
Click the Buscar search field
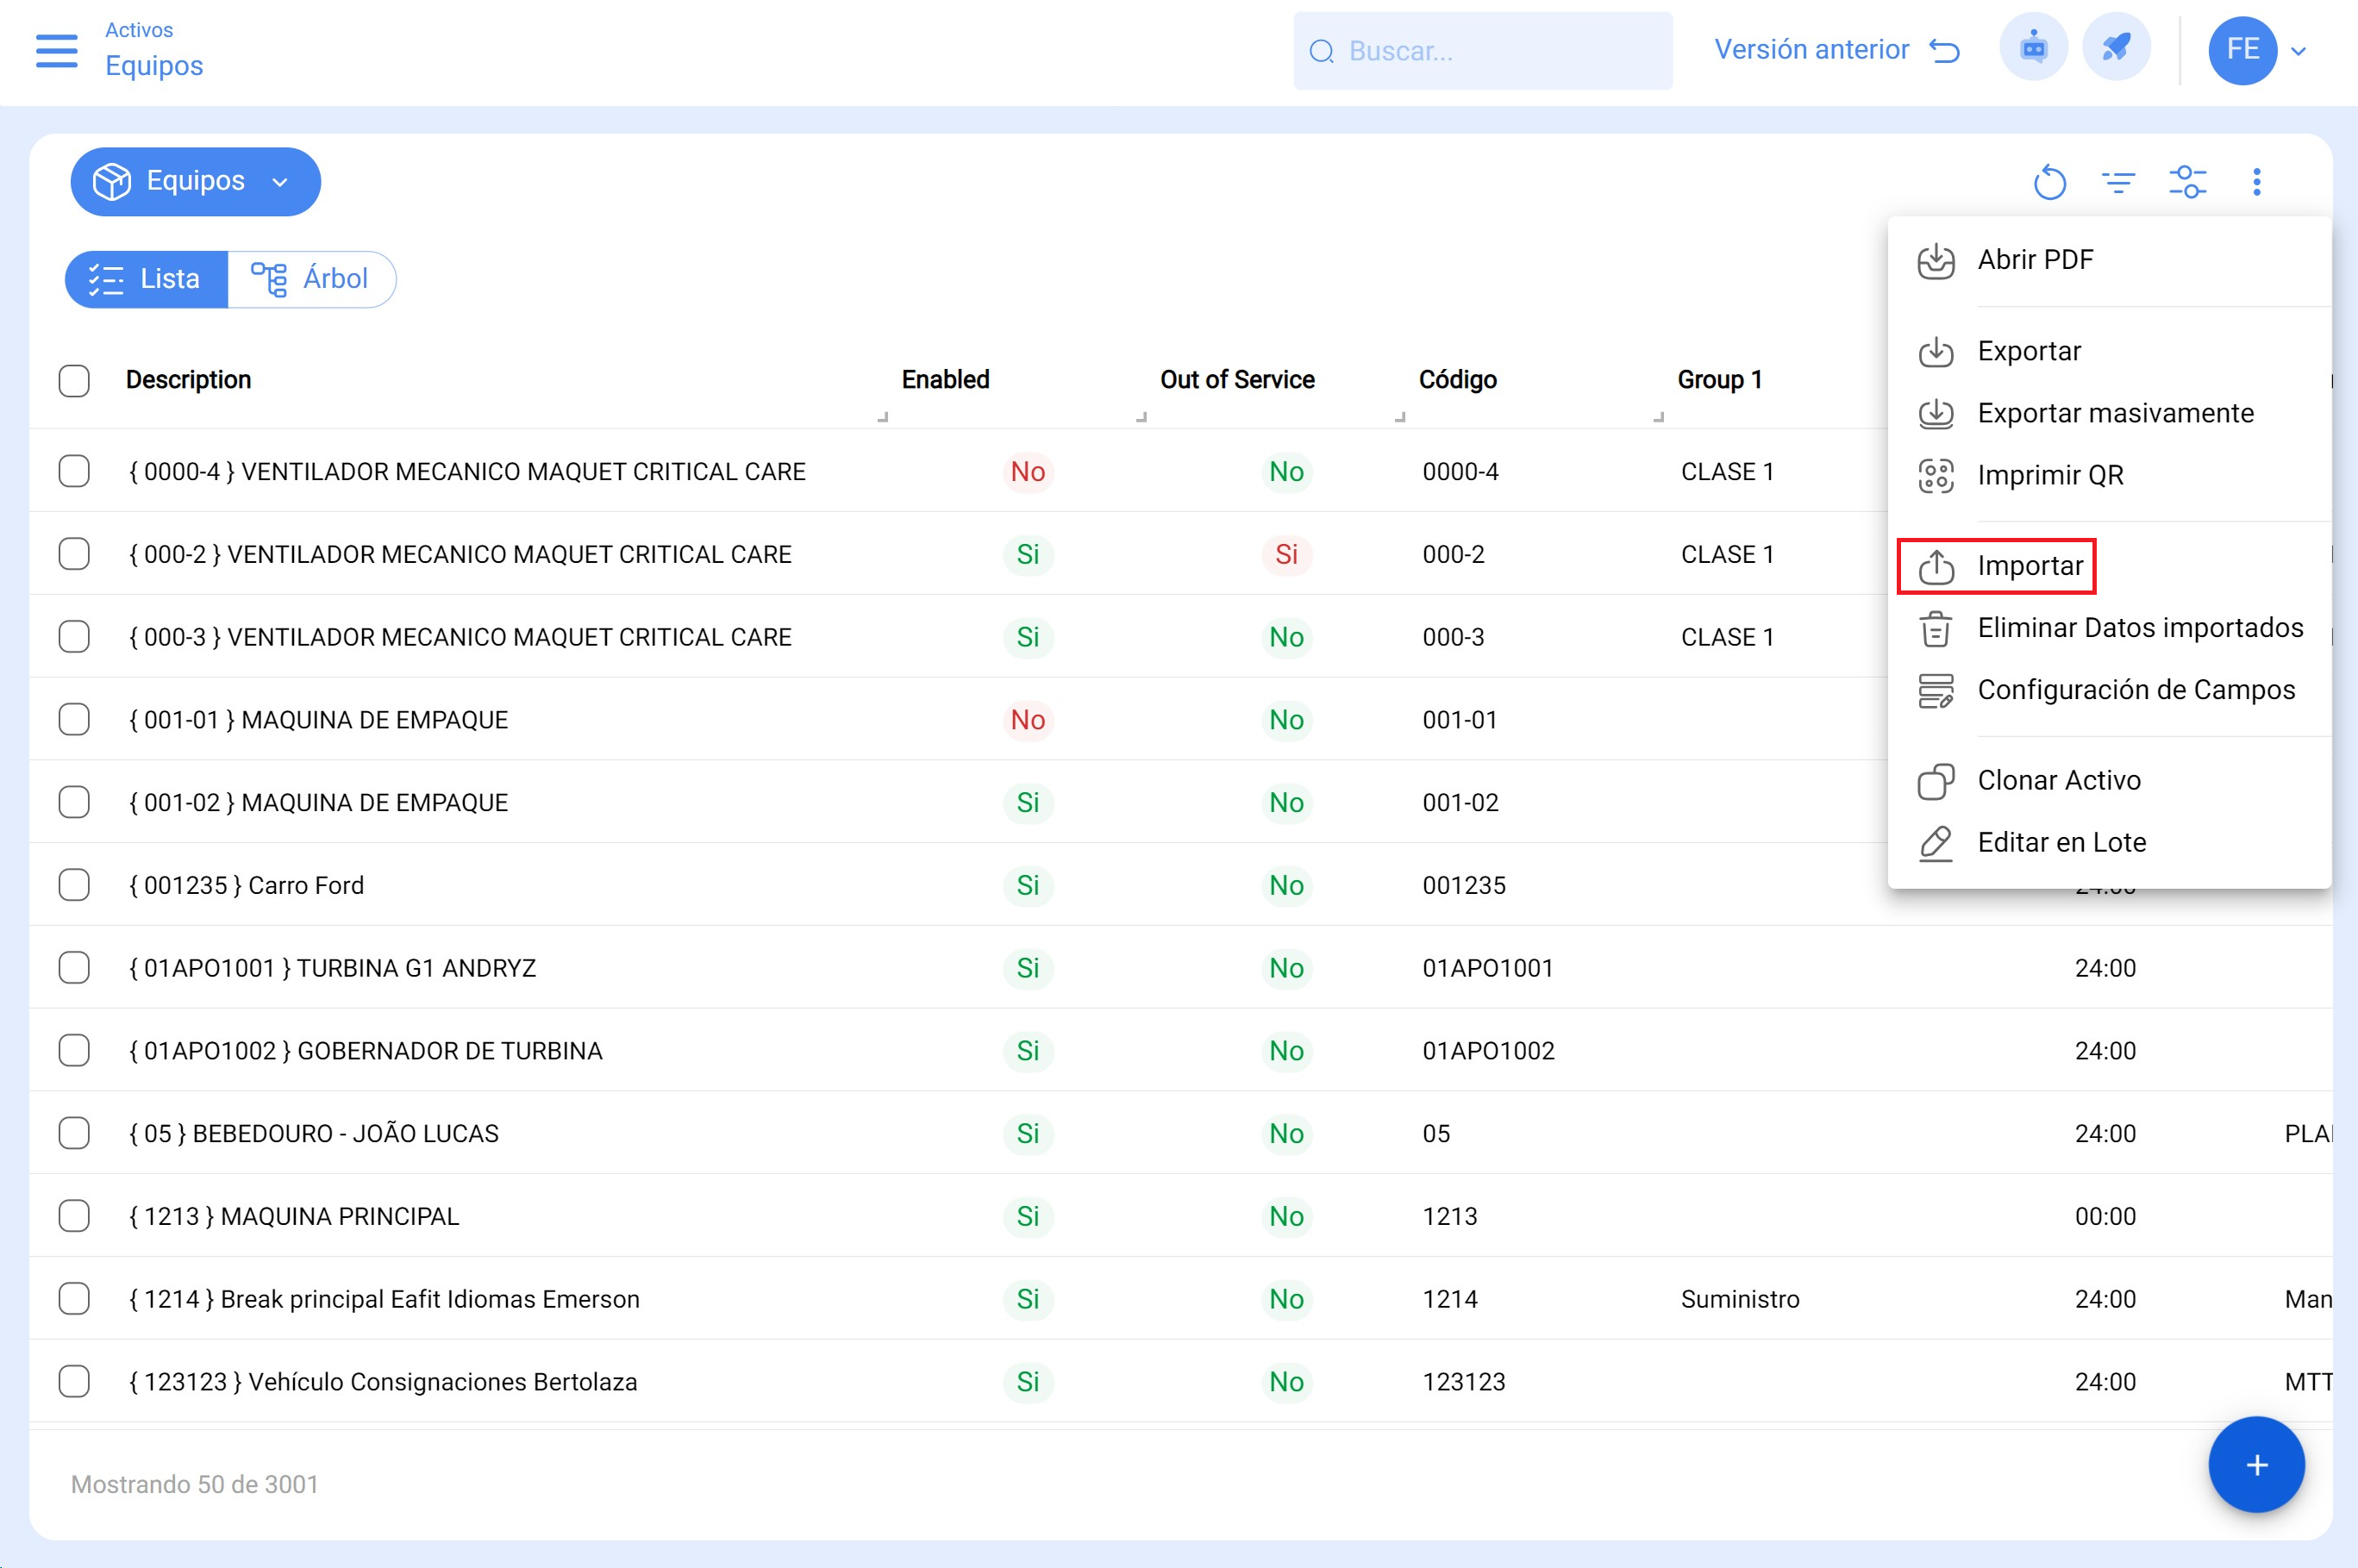(1482, 51)
